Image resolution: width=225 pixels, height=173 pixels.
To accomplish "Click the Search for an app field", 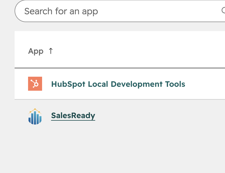I will (x=120, y=11).
